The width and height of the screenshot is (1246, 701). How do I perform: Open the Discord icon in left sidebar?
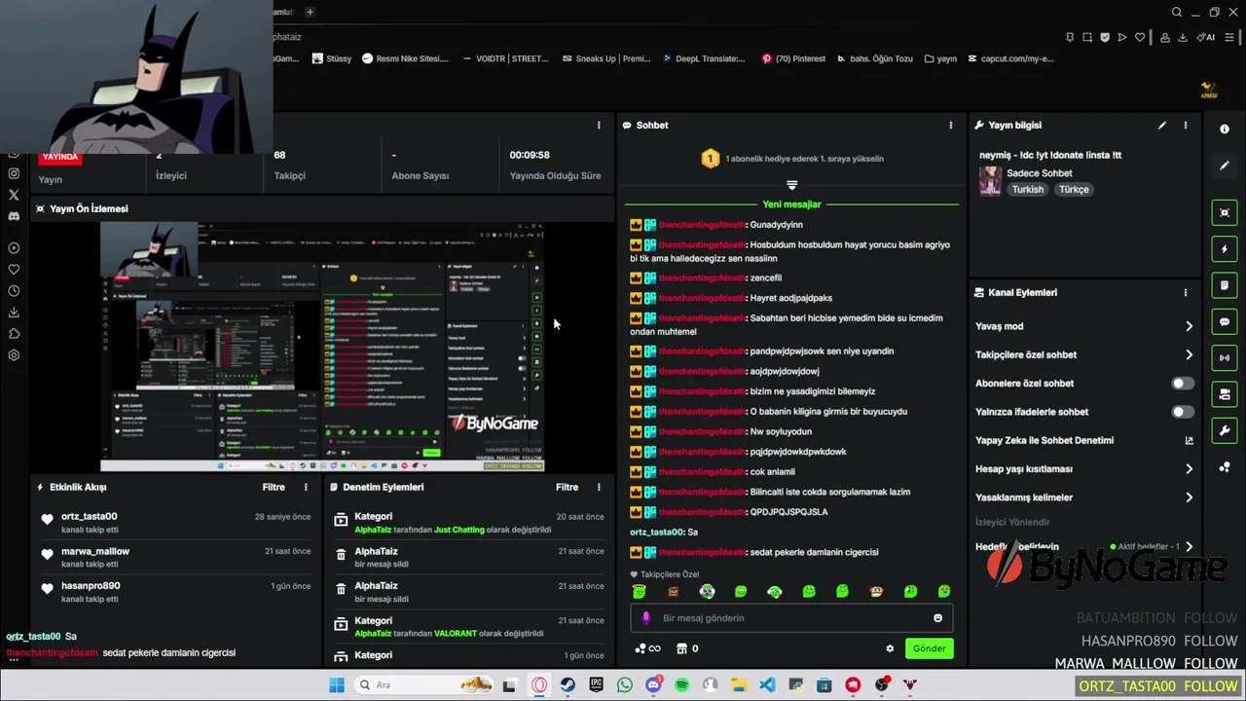(x=14, y=216)
